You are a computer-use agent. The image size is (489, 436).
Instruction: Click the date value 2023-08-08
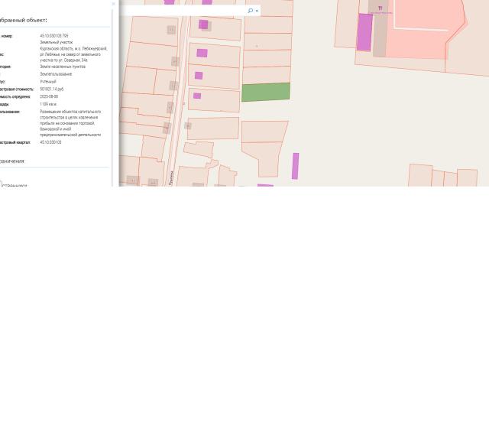(x=49, y=97)
